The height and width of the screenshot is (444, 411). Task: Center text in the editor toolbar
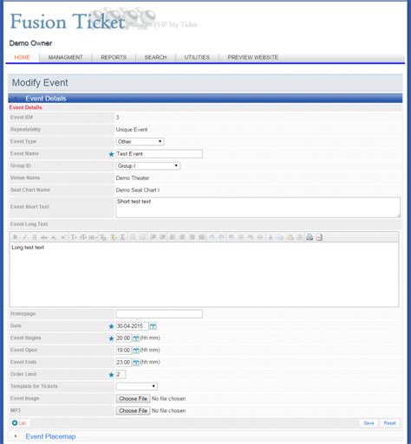pos(182,237)
